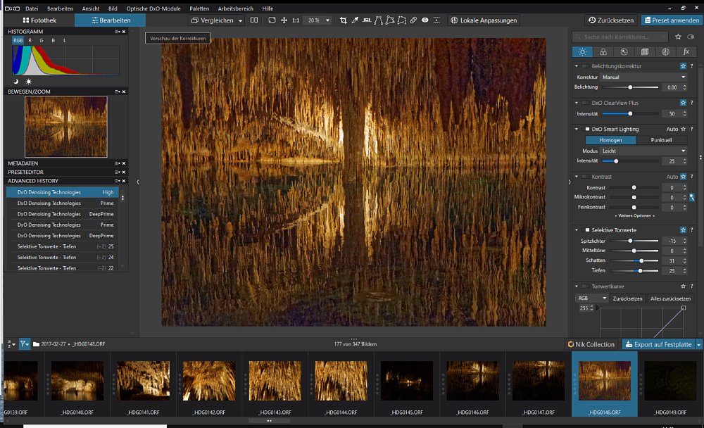
Task: Select the dust removal tool
Action: coord(413,20)
